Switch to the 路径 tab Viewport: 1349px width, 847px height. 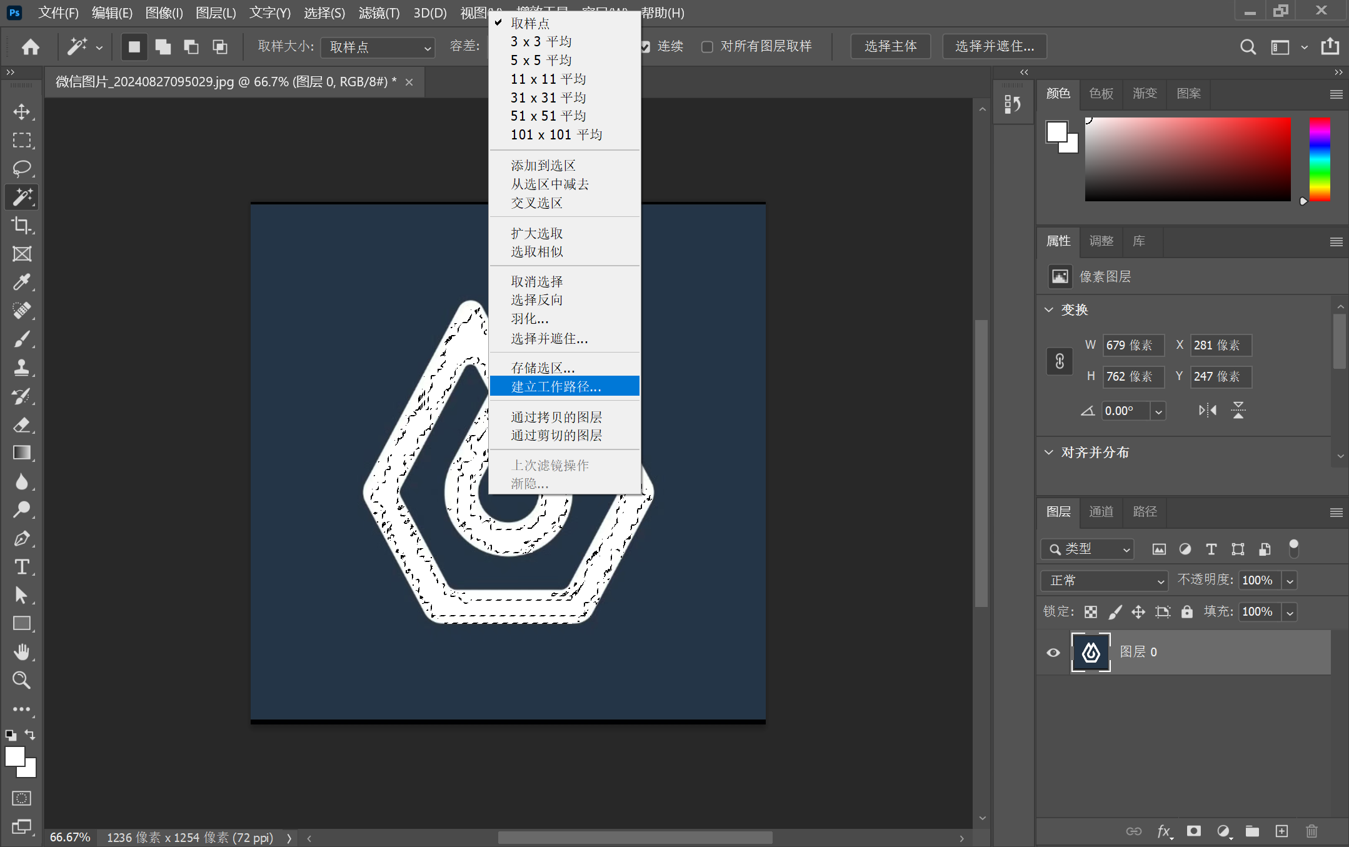pyautogui.click(x=1145, y=511)
